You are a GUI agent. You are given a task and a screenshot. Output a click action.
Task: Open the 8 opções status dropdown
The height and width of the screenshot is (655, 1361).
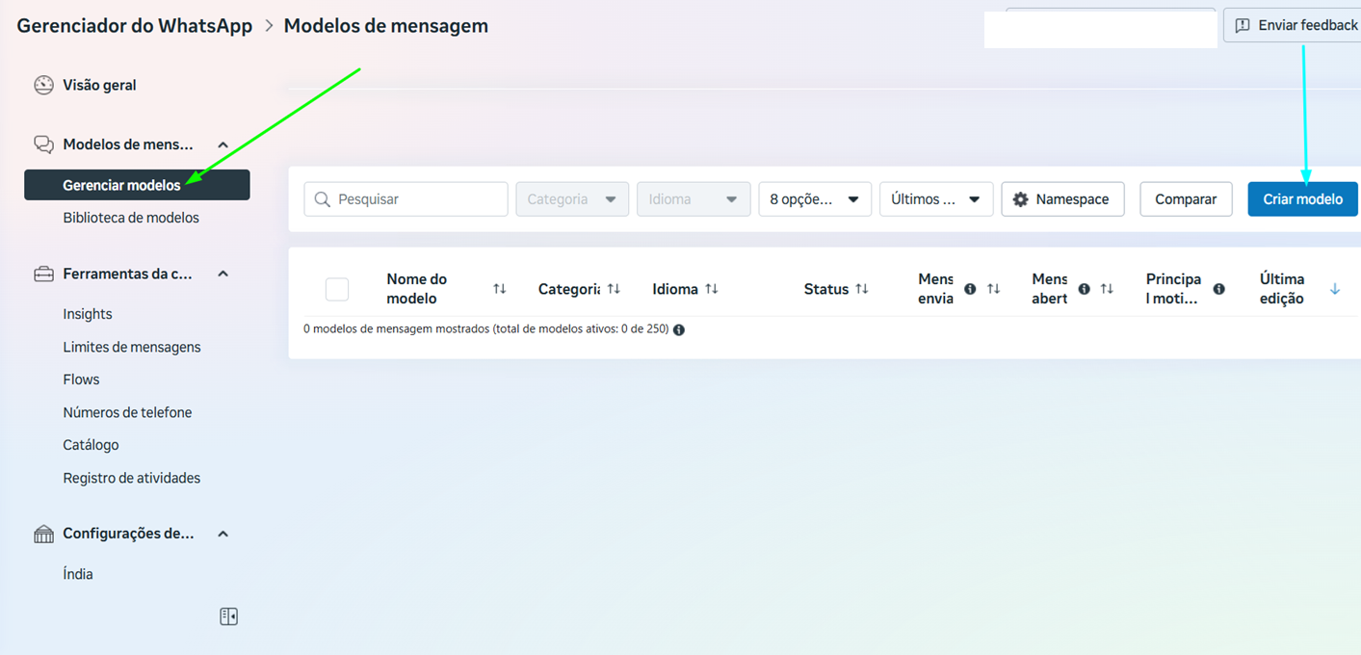pos(815,199)
